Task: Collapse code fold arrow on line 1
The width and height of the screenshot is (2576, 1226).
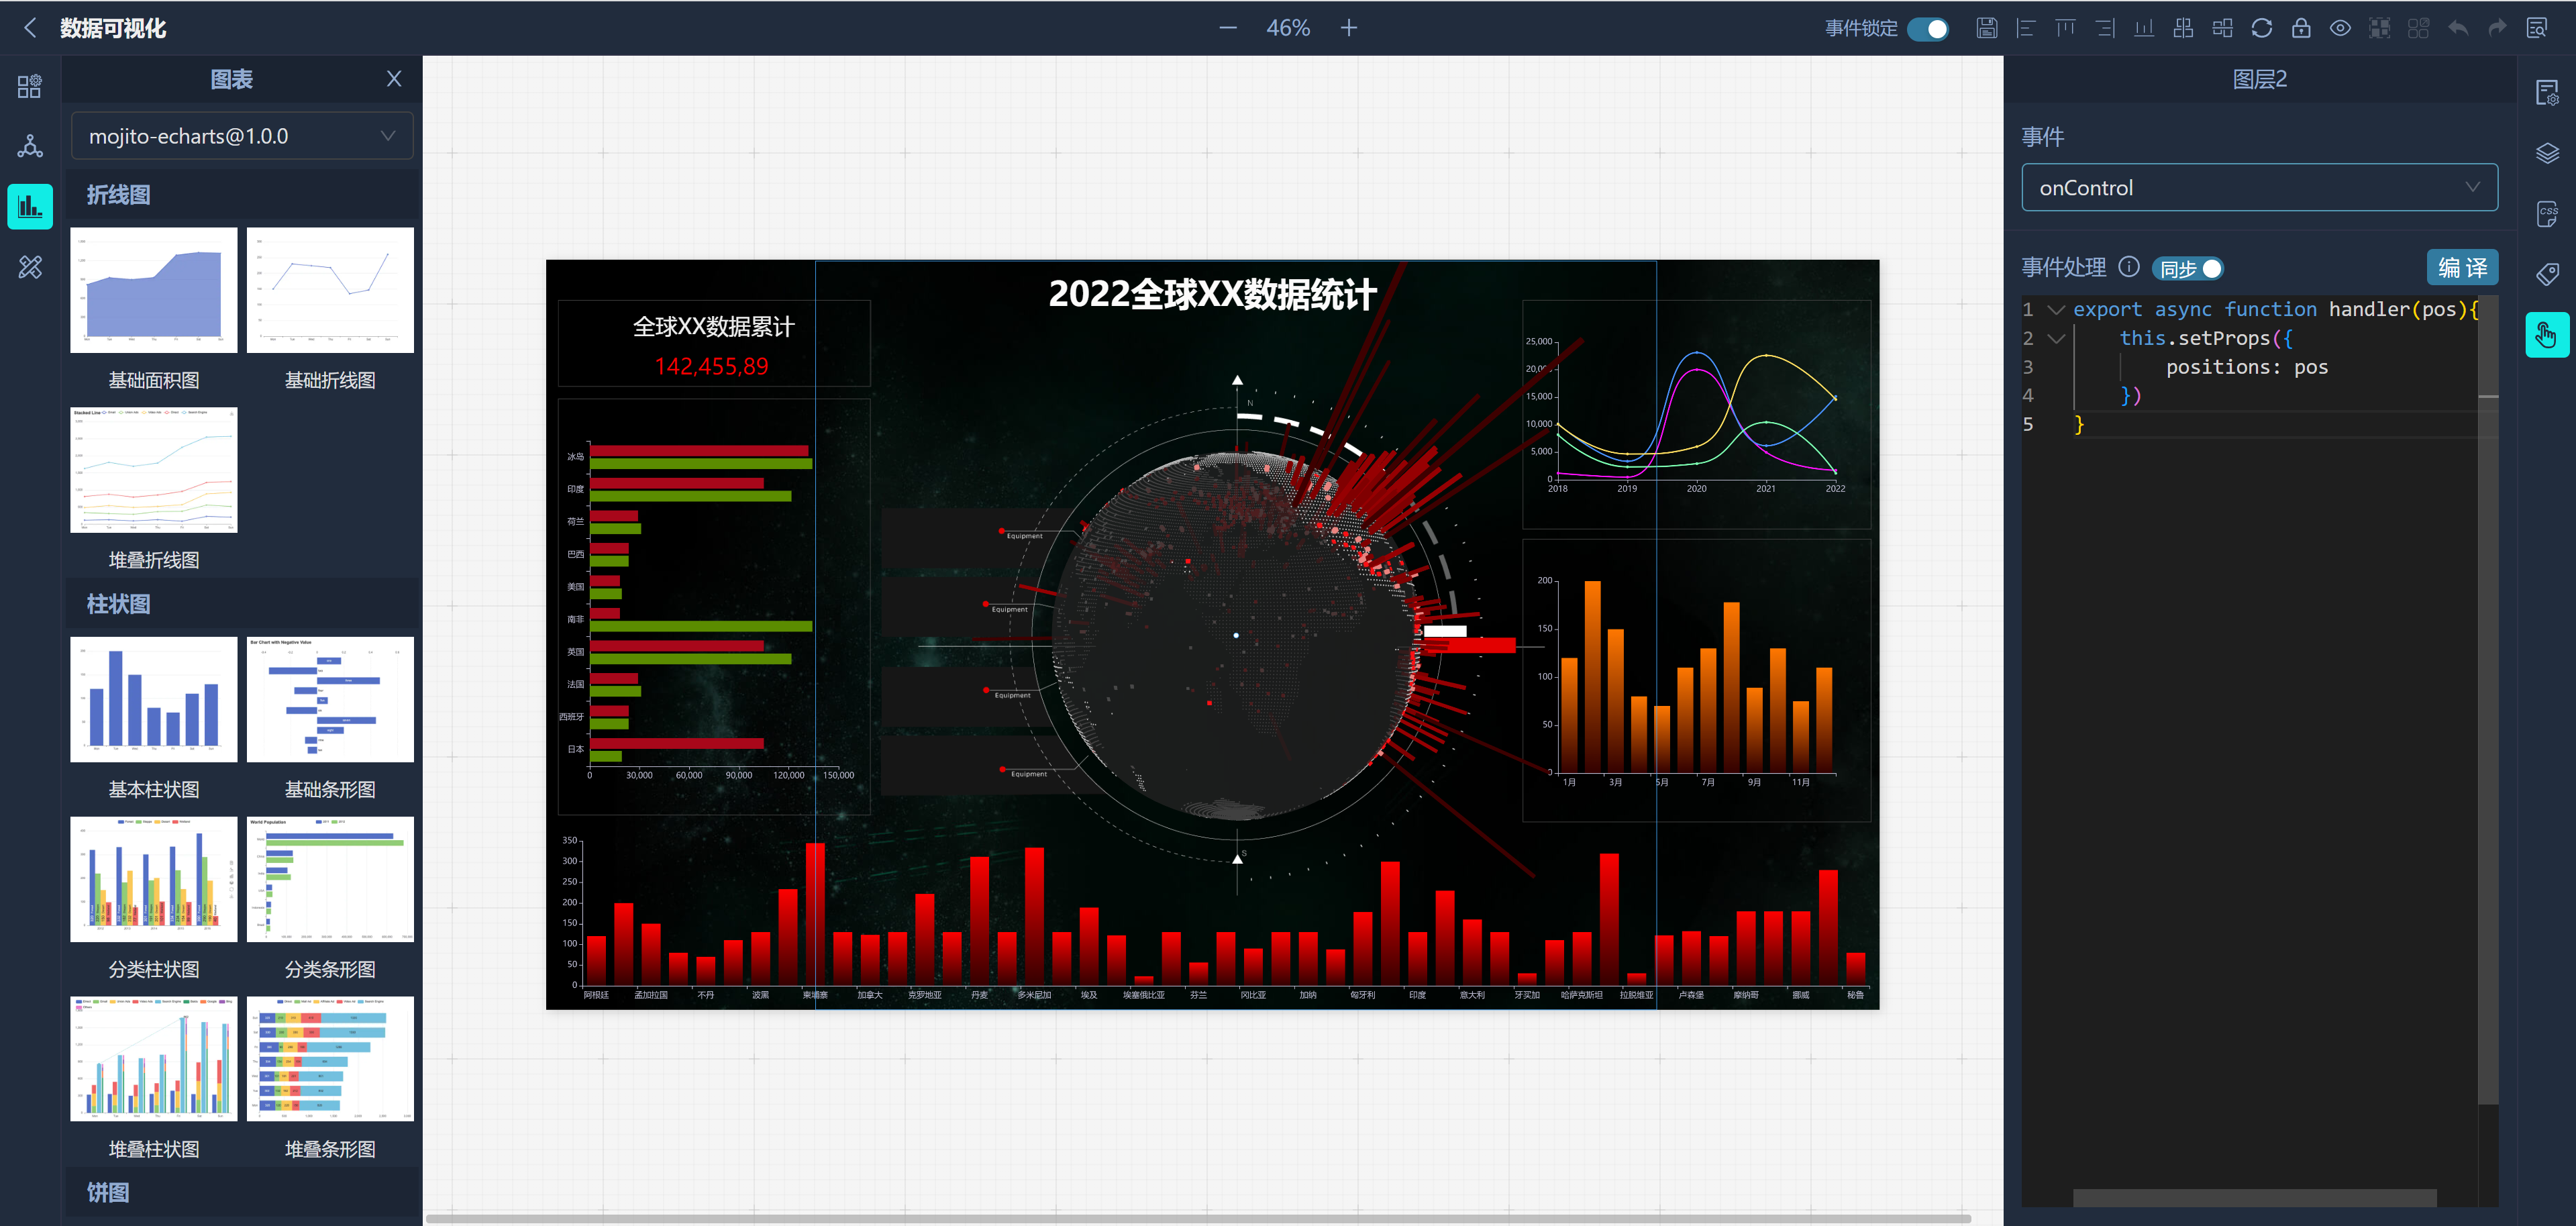Action: coord(2056,310)
